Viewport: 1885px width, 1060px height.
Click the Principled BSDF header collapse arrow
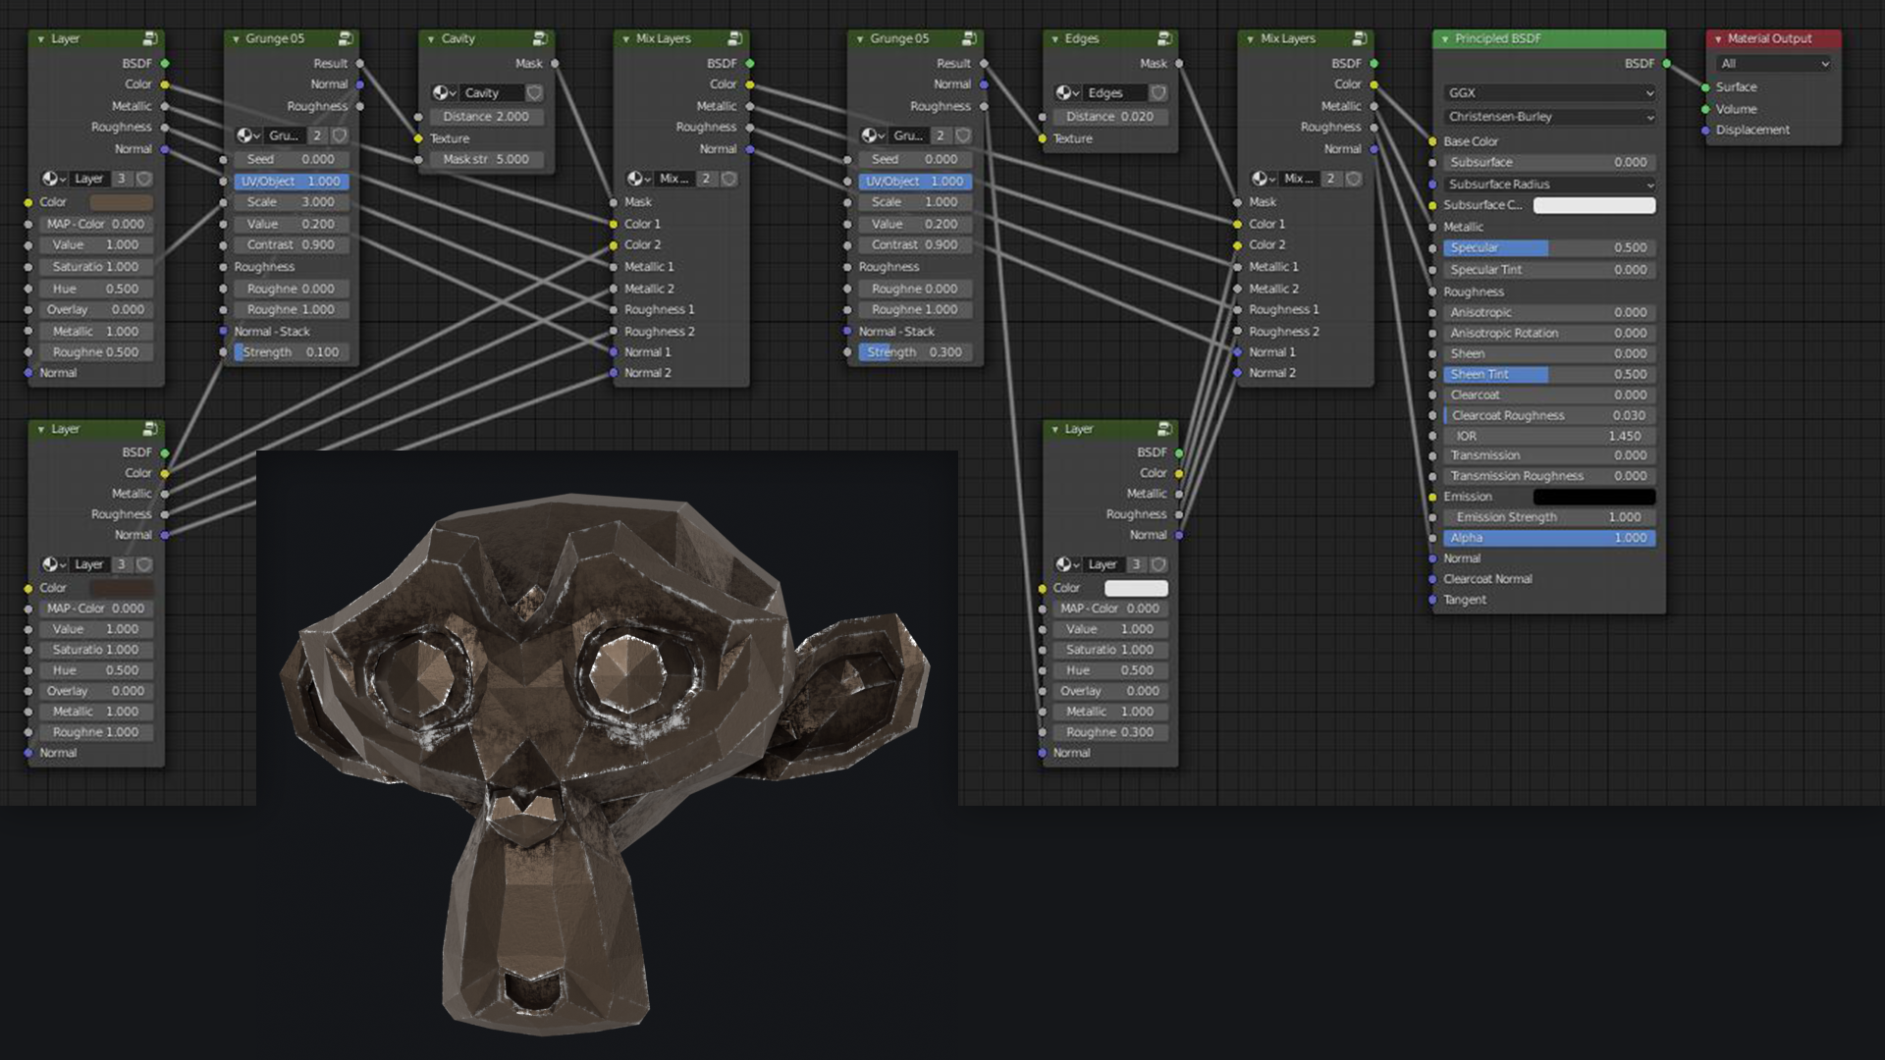pos(1445,39)
